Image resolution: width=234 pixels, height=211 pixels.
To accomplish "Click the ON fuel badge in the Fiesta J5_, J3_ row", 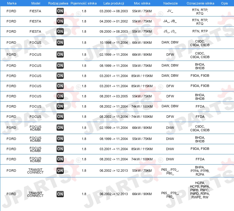I will pyautogui.click(x=60, y=31).
